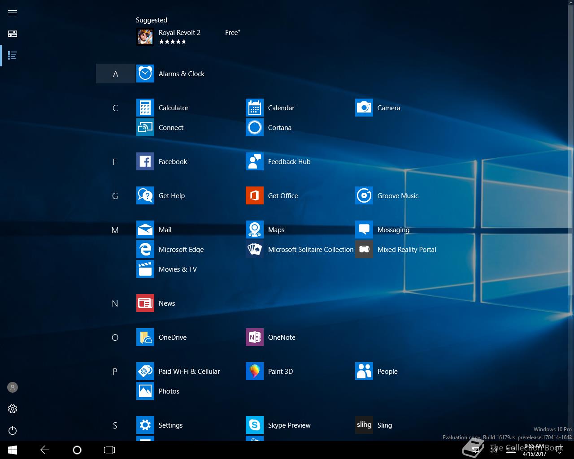This screenshot has width=574, height=459.
Task: Open the Mixed Reality Portal icon
Action: coord(364,249)
